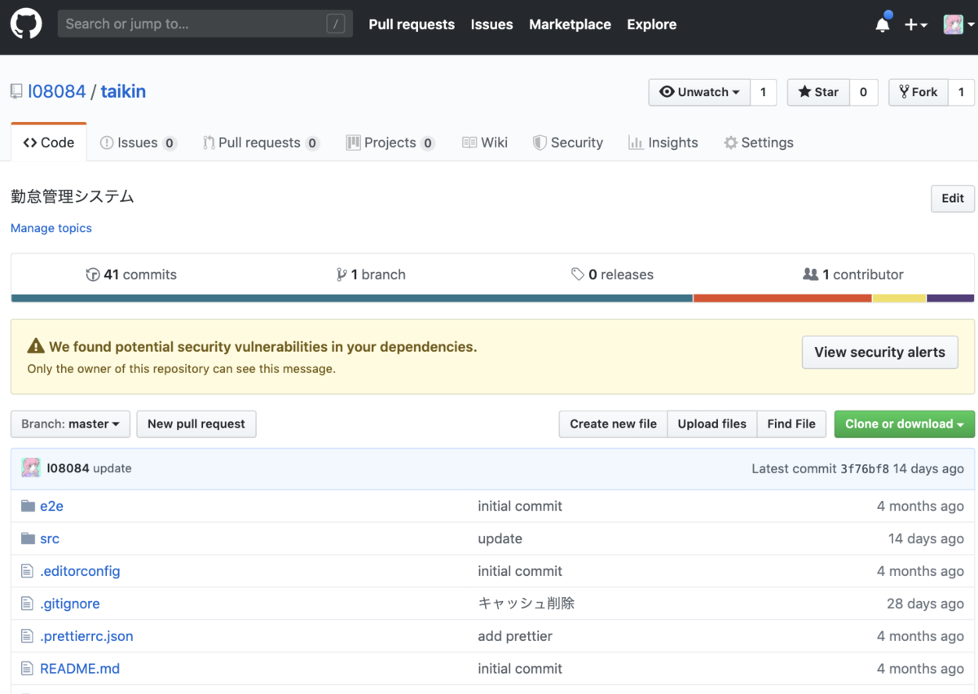Open the notifications bell

[x=883, y=24]
